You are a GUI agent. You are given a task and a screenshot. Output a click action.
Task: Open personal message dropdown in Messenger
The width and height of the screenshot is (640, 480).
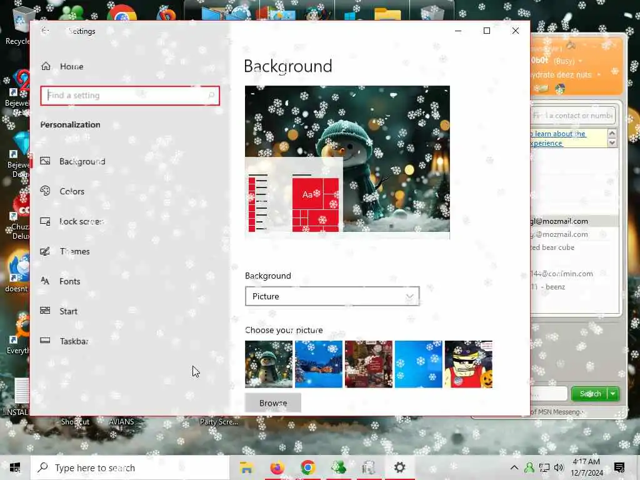(599, 75)
